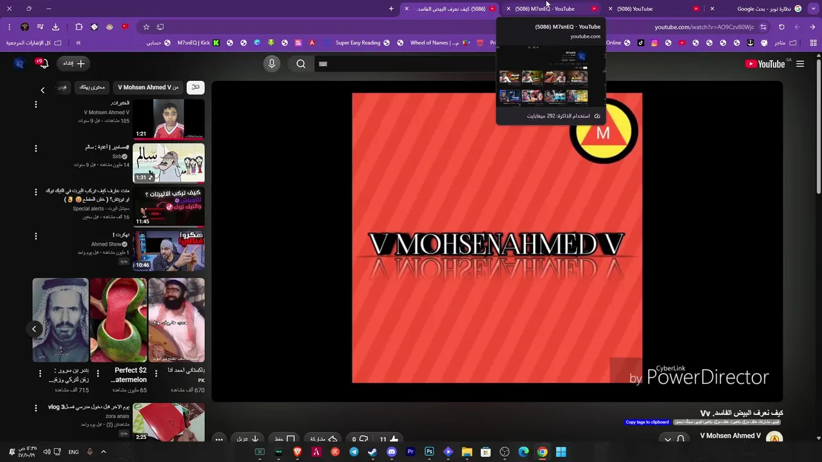Open options menu for the Ahmed Show video
822x462 pixels.
[x=36, y=235]
